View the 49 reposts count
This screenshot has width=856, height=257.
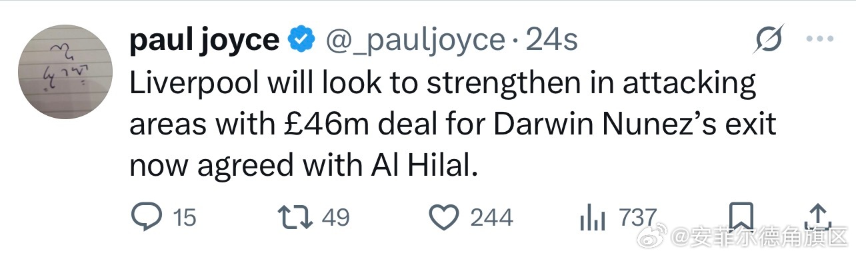[336, 218]
